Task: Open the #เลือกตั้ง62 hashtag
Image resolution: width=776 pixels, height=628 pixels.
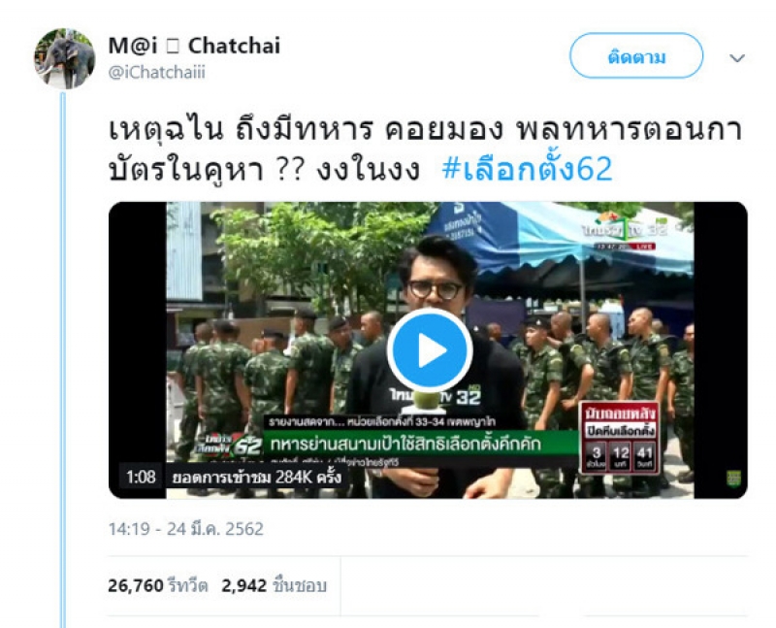Action: click(x=527, y=168)
